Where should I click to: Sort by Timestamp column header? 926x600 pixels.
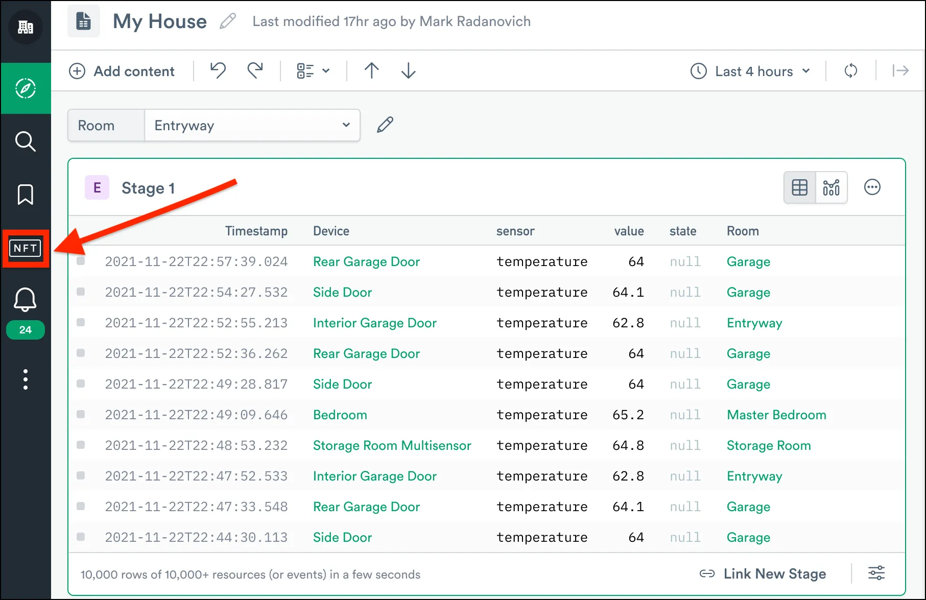pos(256,231)
